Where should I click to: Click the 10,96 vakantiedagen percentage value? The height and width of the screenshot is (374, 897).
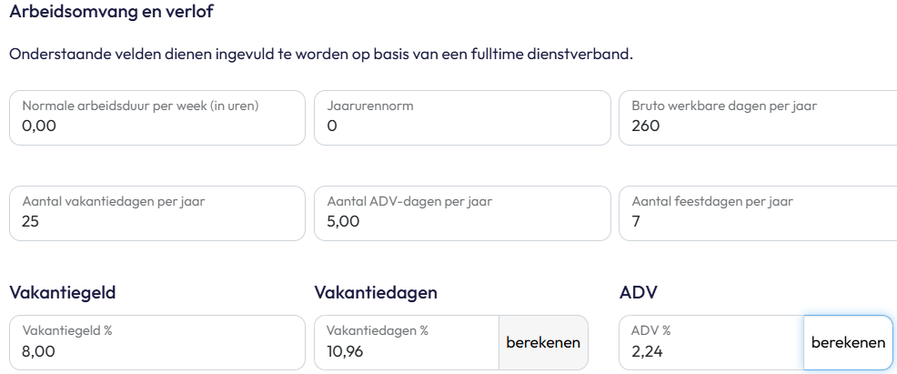click(x=347, y=351)
